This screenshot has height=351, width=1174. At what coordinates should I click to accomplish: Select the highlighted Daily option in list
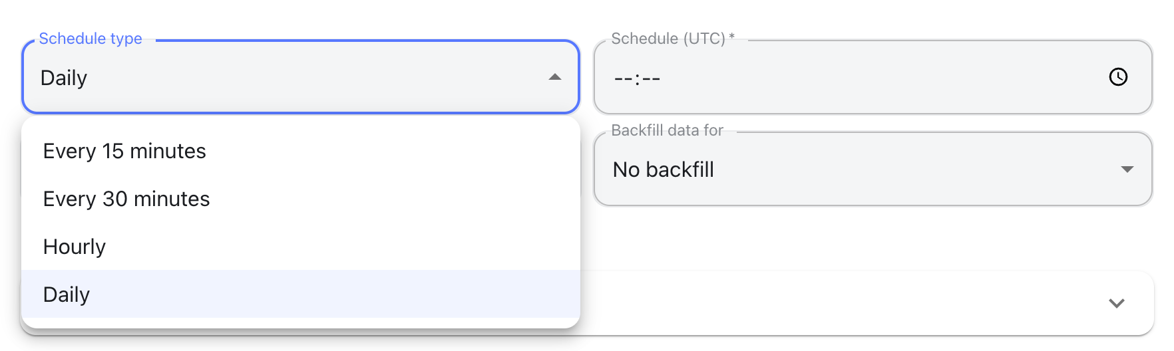67,294
